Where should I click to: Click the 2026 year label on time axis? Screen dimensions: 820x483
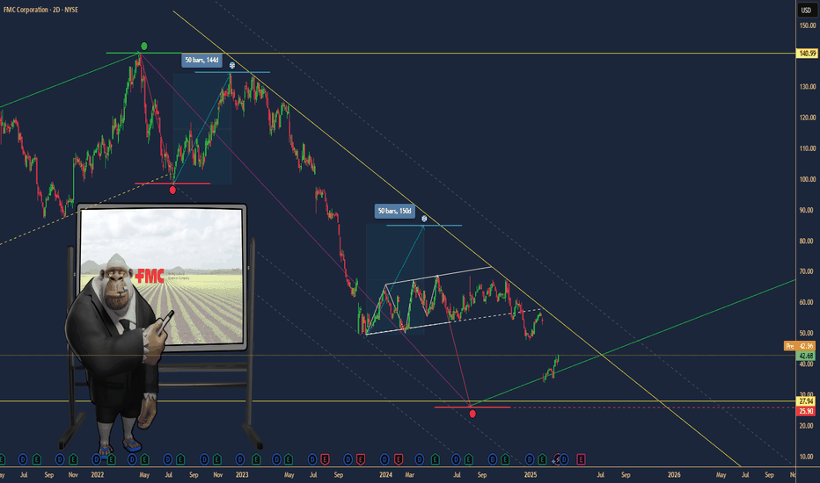click(674, 475)
